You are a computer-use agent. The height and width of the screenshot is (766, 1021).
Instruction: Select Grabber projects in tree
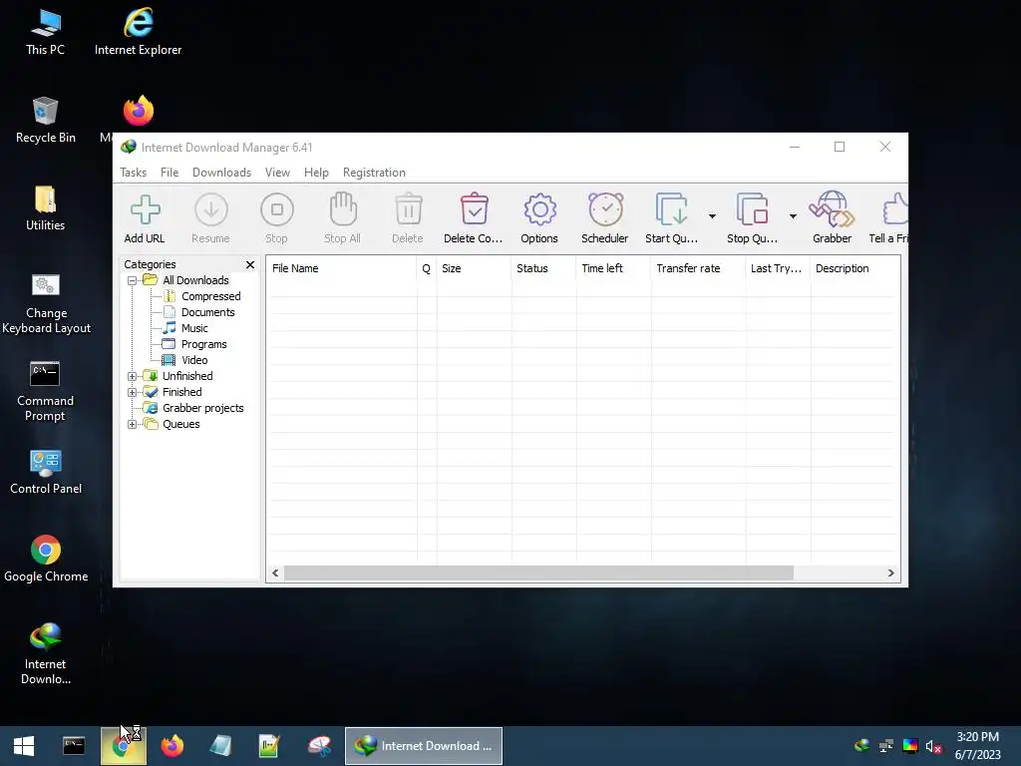pyautogui.click(x=203, y=408)
